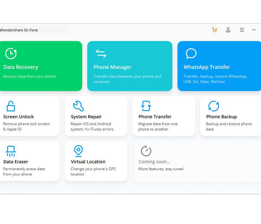
Task: Click the Phone Manager transfer arrows icon
Action: click(x=101, y=54)
